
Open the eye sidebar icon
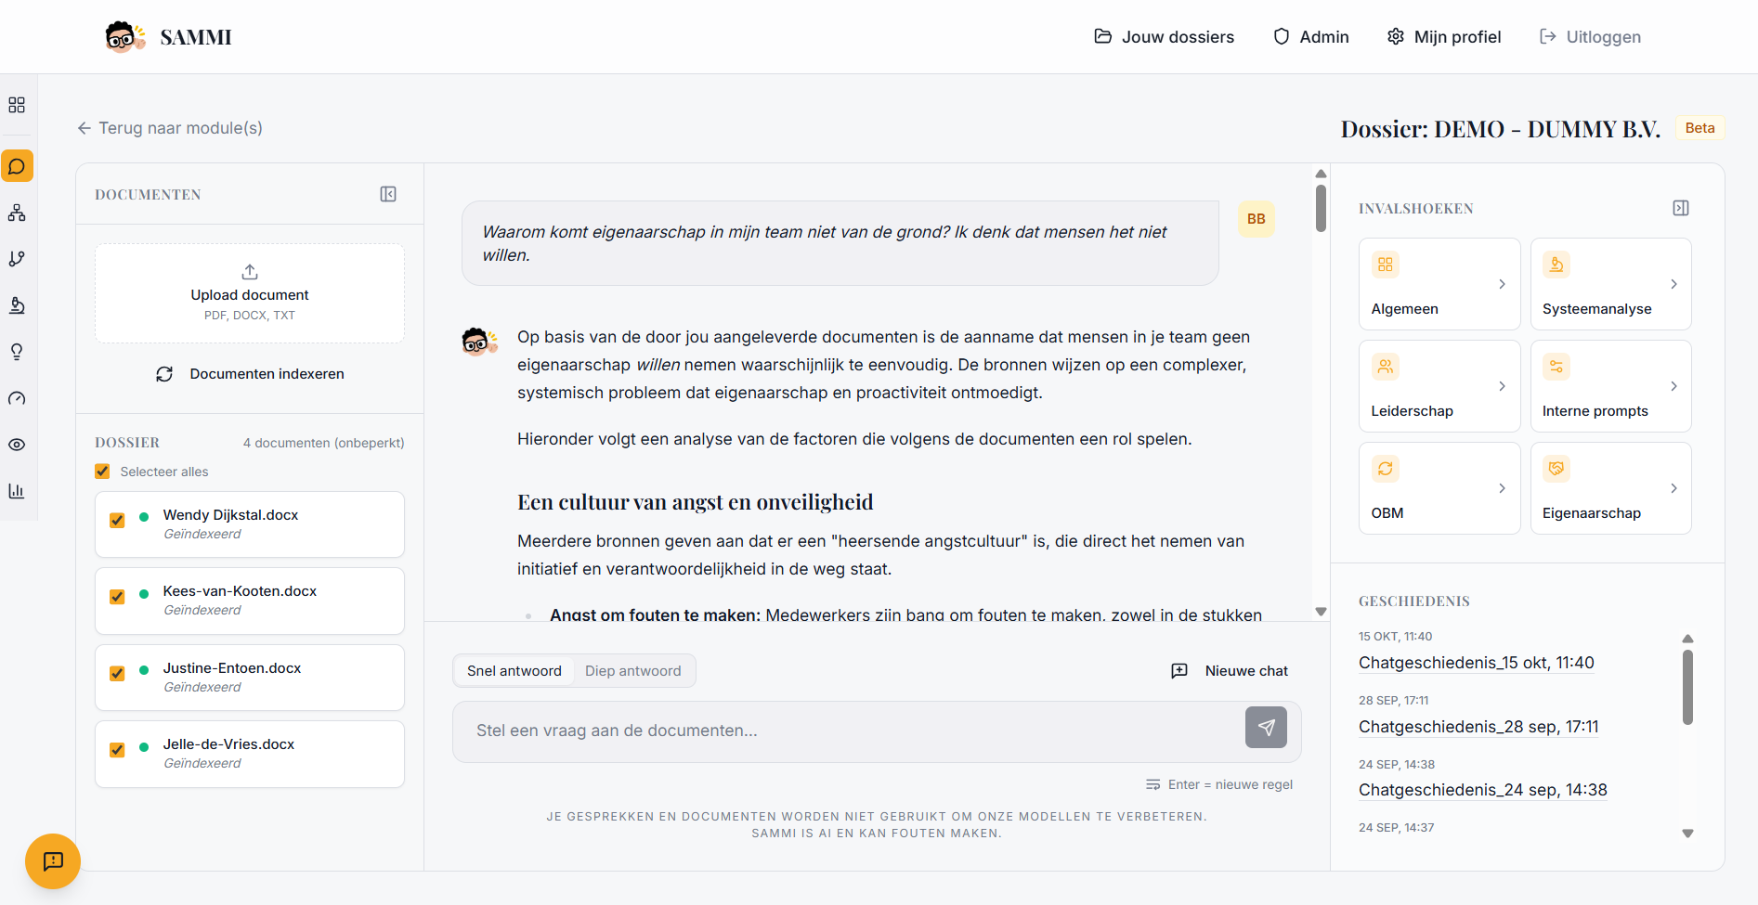[17, 445]
